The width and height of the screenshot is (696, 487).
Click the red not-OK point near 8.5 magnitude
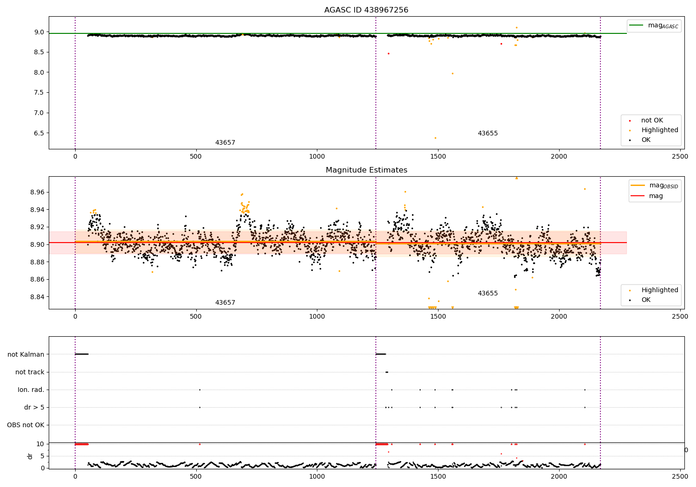388,53
